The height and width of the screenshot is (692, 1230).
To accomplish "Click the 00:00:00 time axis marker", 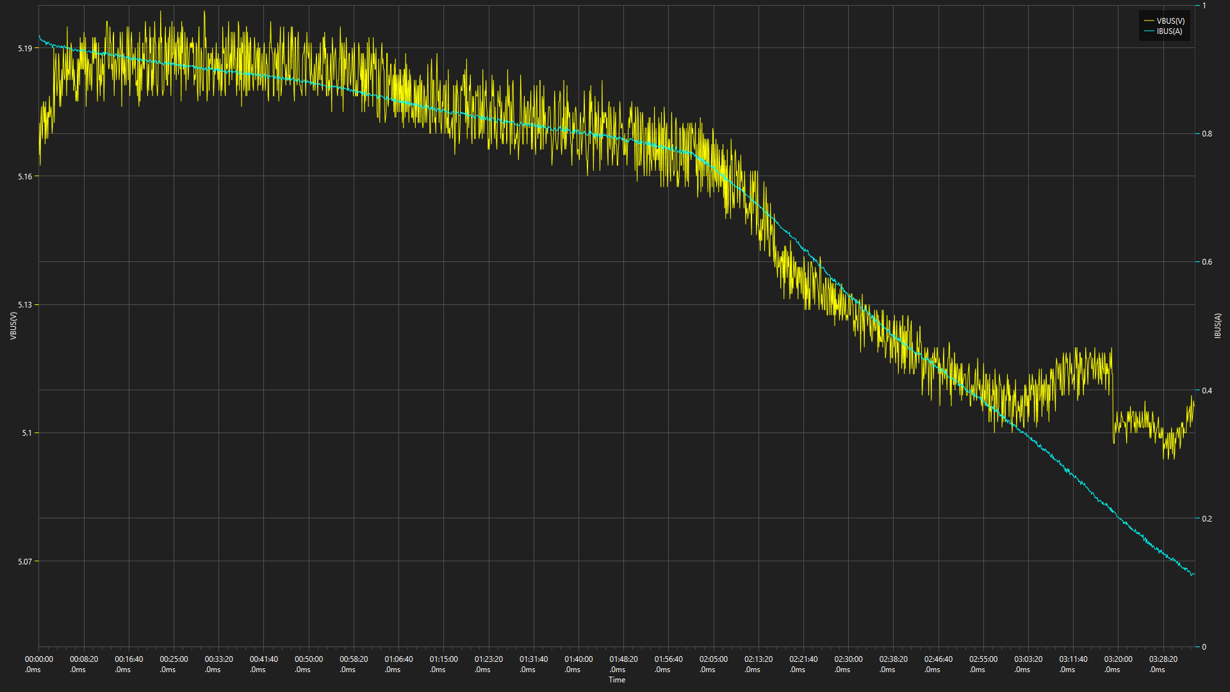I will coord(39,664).
